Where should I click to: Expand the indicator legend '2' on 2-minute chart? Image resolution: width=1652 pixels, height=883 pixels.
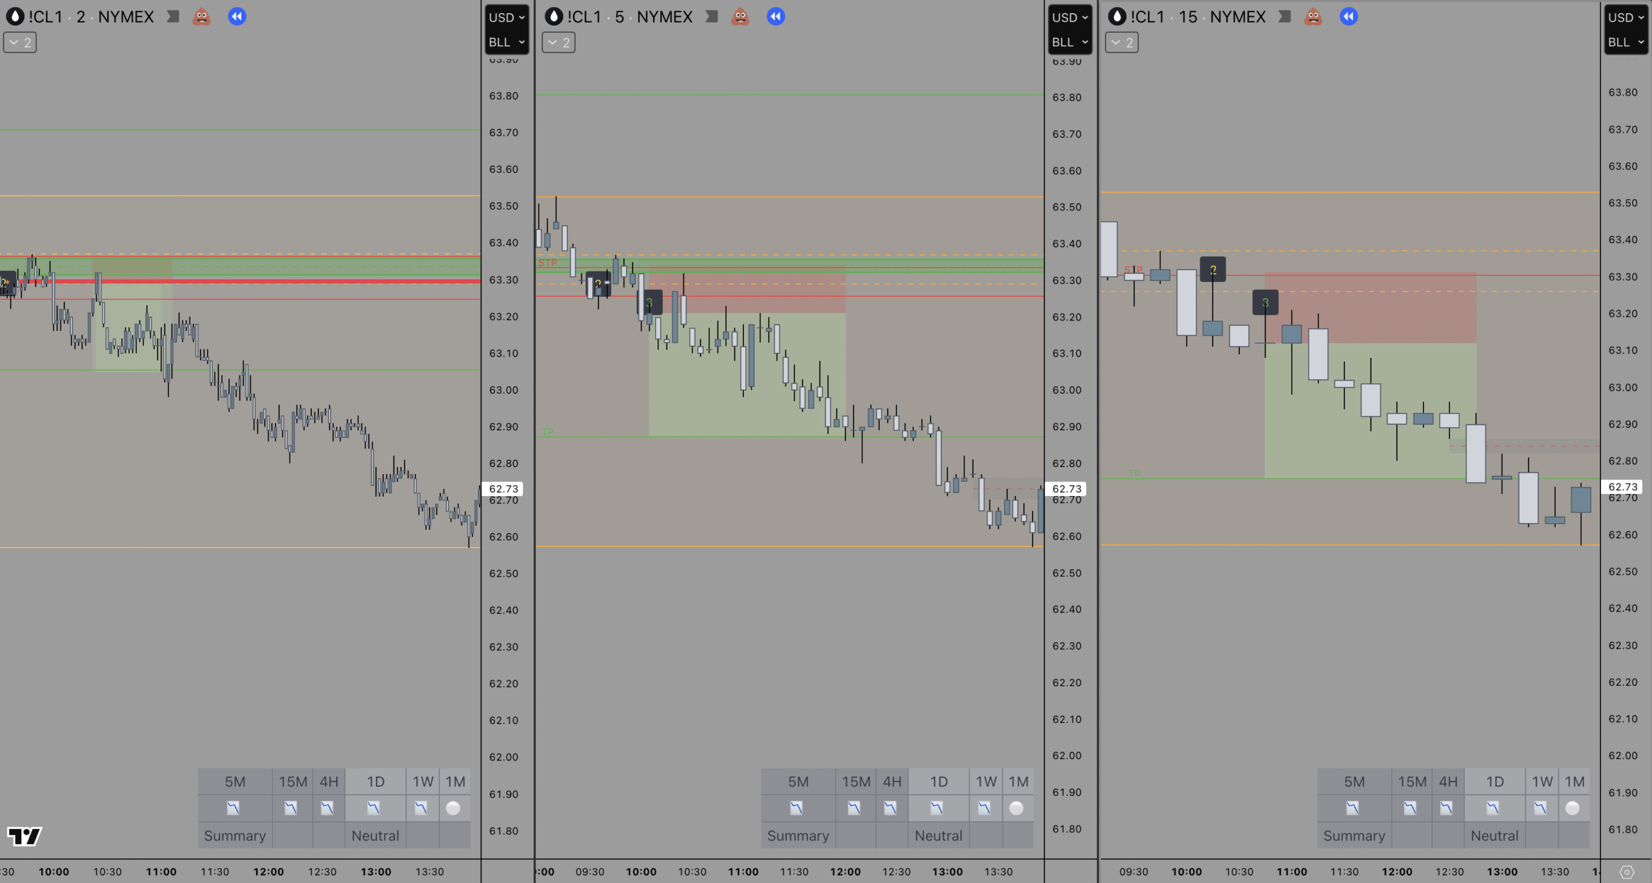tap(20, 43)
